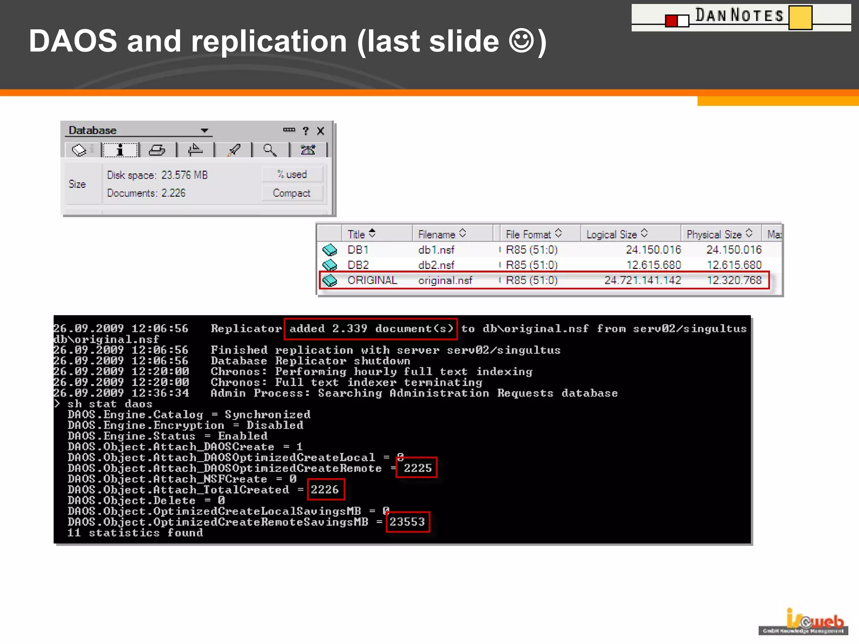Click the % used button
This screenshot has width=859, height=644.
tap(292, 174)
